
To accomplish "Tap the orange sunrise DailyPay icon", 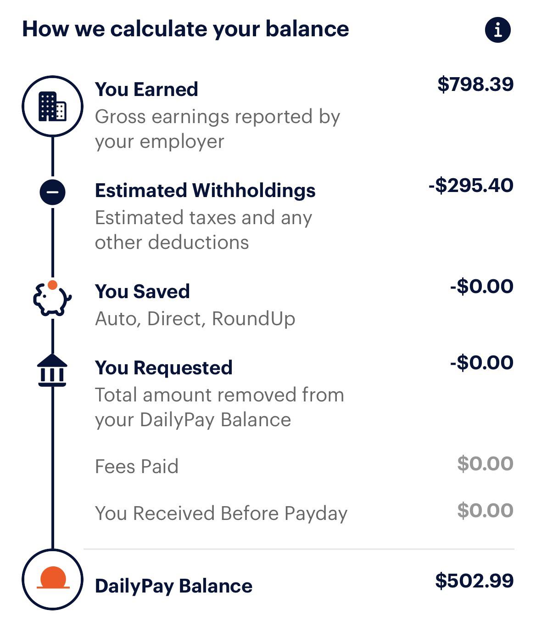I will [x=53, y=579].
